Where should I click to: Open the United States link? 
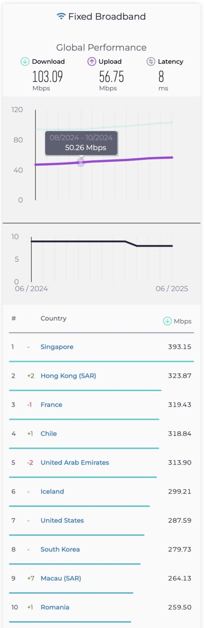(x=62, y=521)
